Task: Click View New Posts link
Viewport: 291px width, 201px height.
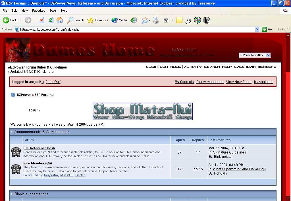Action: point(239,82)
